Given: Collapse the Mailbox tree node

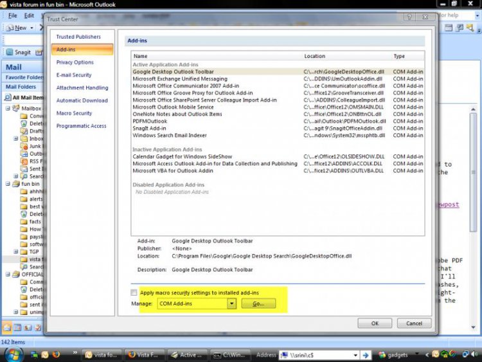Looking at the screenshot, I should [x=8, y=108].
